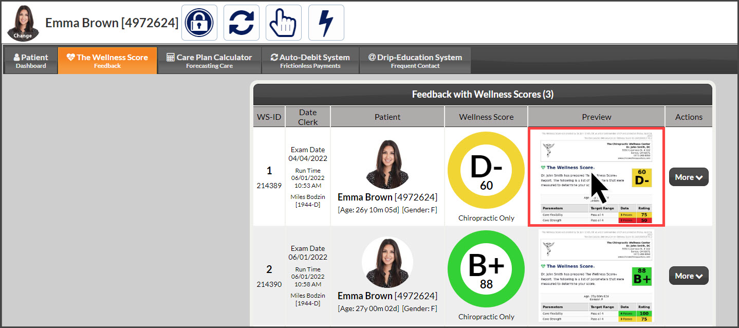This screenshot has height=328, width=739.
Task: Click the lock icon button
Action: [x=199, y=23]
